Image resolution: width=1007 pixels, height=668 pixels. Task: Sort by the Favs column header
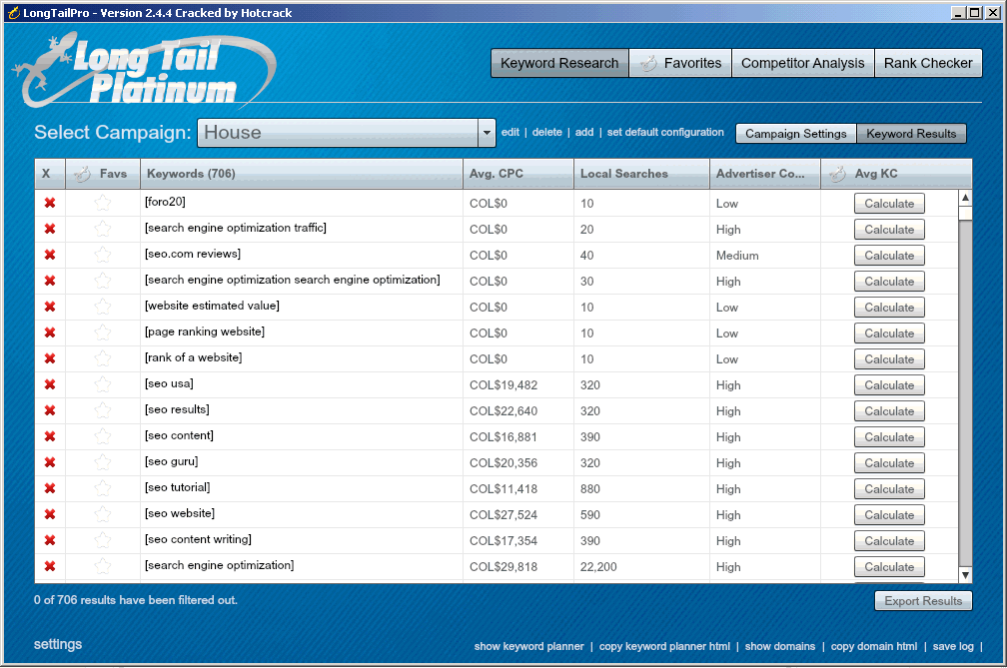pyautogui.click(x=103, y=174)
